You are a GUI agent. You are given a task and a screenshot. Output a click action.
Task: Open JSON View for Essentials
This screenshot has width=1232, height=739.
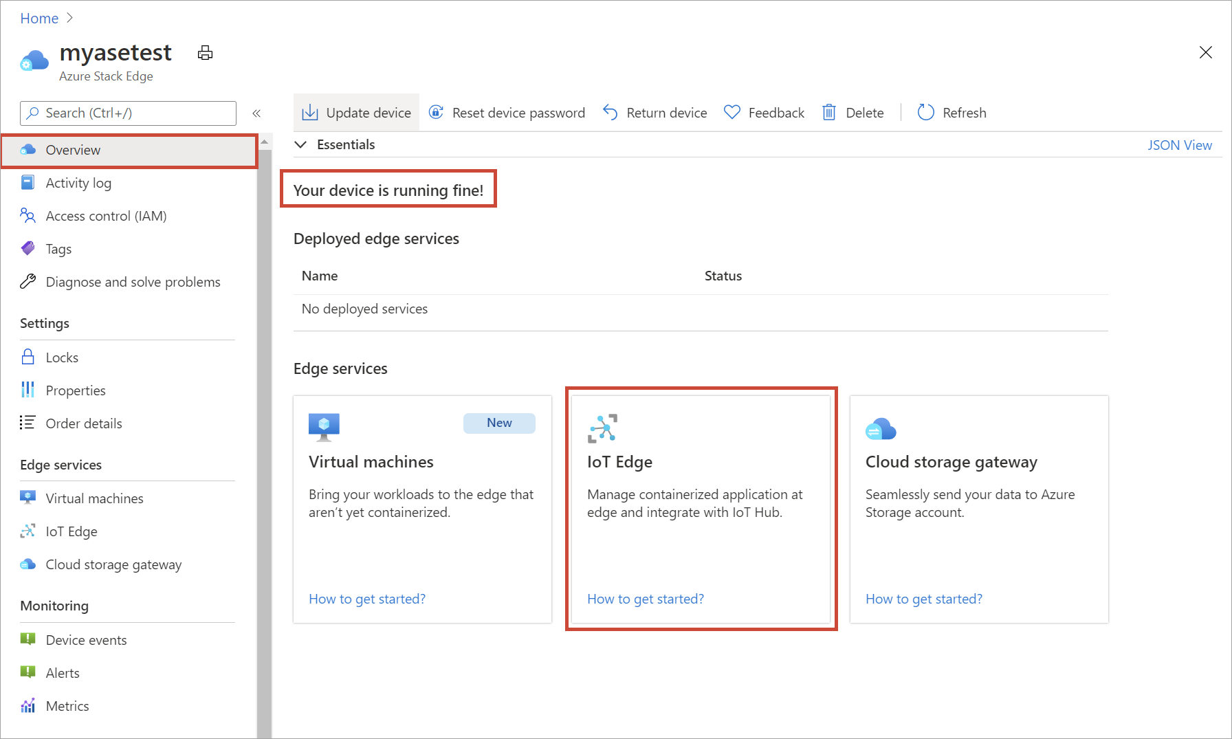1180,144
